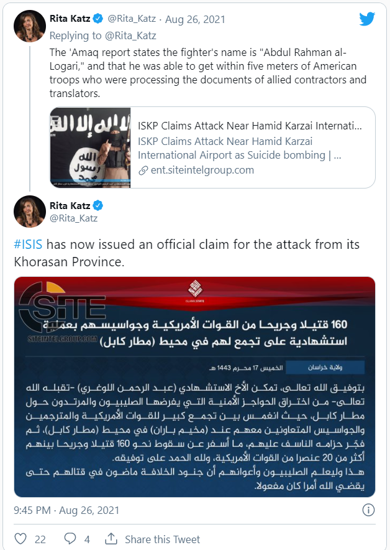Open Rita Katz's top reply avatar
390x550 pixels.
29,26
